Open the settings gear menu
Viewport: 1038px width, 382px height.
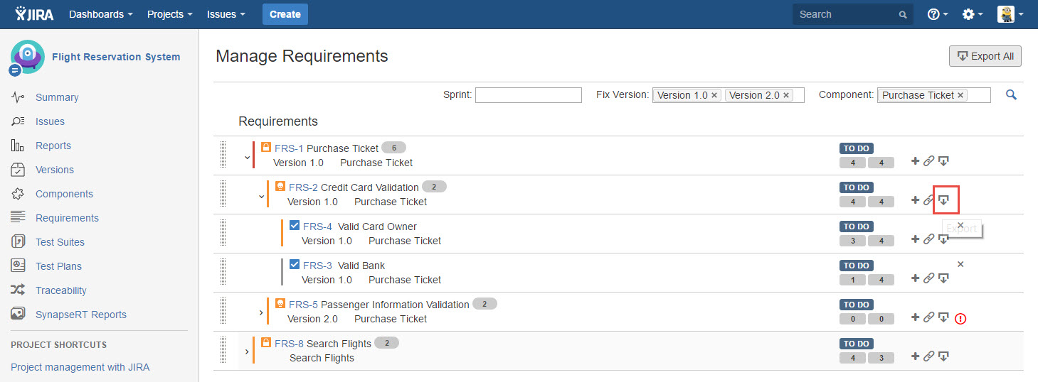click(972, 14)
